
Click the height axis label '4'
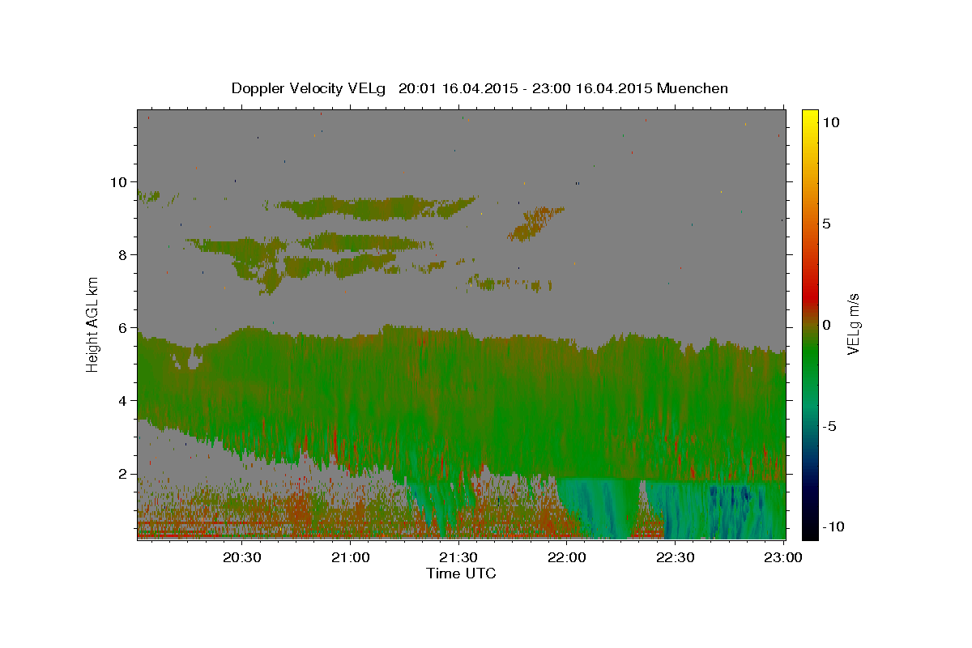[124, 401]
